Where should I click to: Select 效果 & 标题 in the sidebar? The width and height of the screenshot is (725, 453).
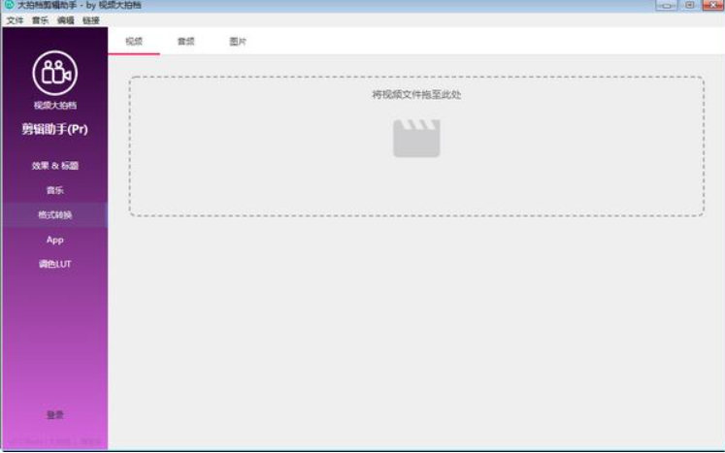click(54, 166)
